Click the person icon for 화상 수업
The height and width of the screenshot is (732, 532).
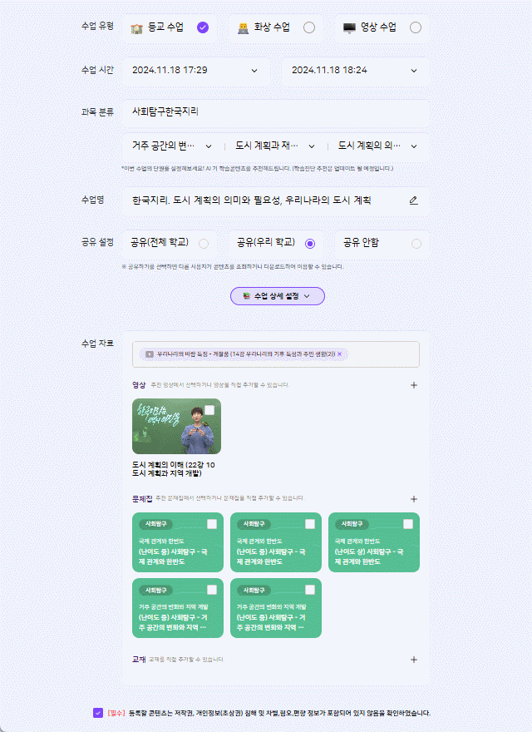[x=243, y=28]
